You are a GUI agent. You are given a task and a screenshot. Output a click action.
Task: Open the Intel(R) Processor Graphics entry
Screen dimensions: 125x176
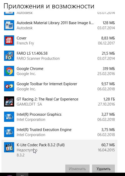(x=59, y=117)
